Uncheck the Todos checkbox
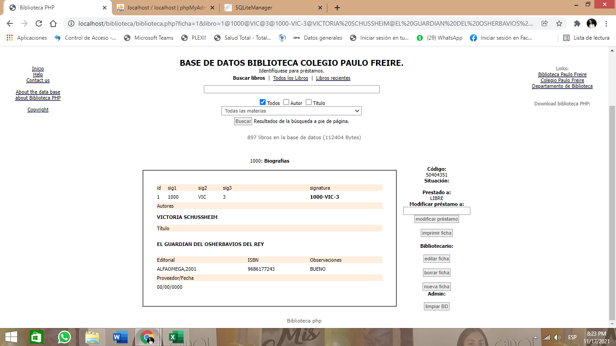Screen dimensions: 616x346 (x=263, y=102)
